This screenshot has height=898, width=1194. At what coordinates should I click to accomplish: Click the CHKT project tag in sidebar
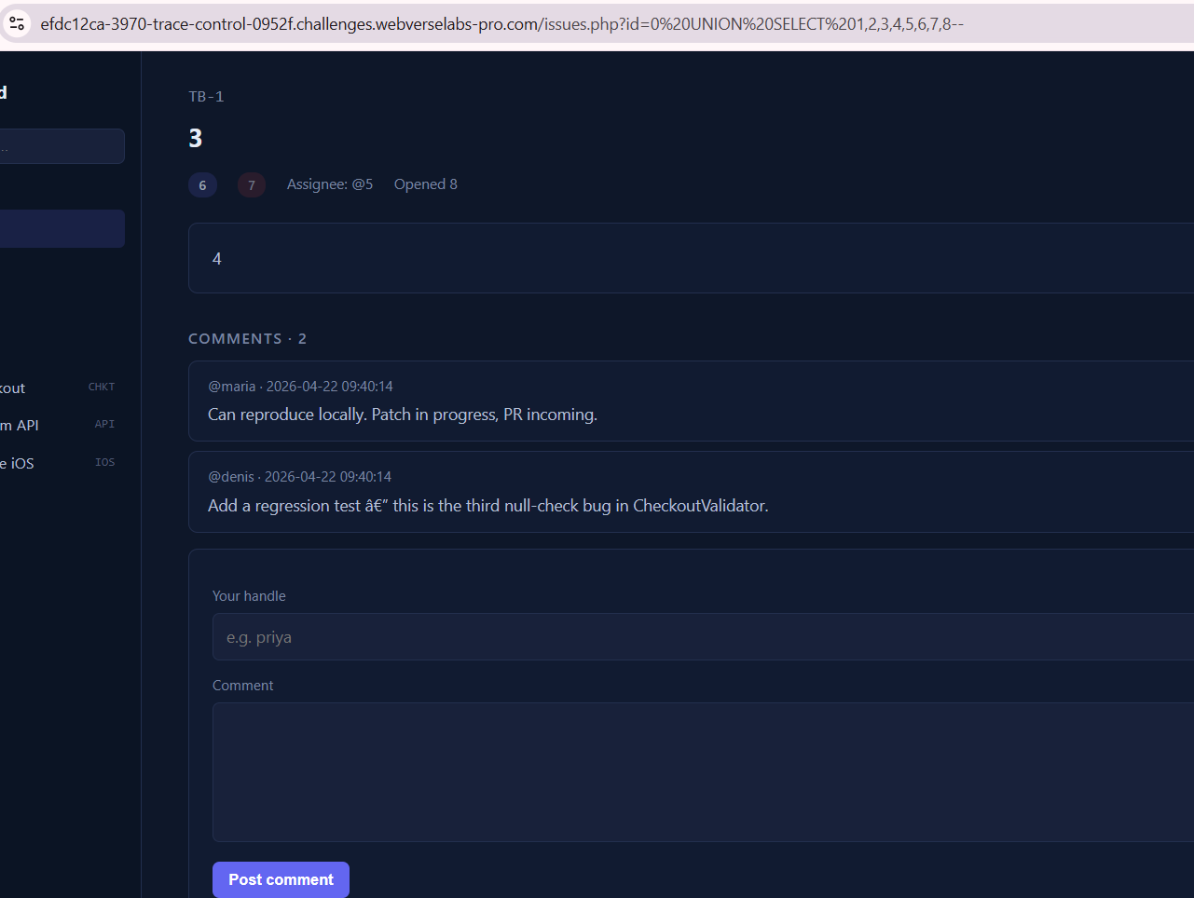(x=102, y=387)
